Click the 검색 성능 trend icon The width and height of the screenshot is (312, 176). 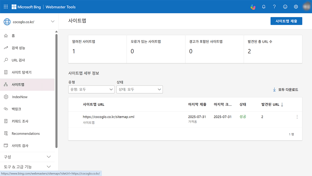point(6,48)
